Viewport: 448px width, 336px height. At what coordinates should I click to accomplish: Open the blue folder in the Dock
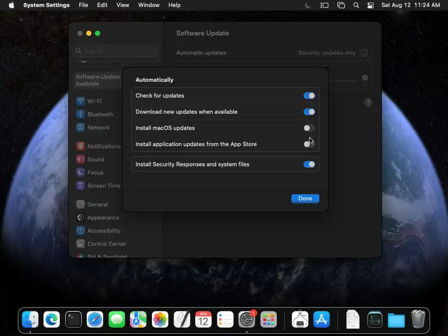coord(396,320)
